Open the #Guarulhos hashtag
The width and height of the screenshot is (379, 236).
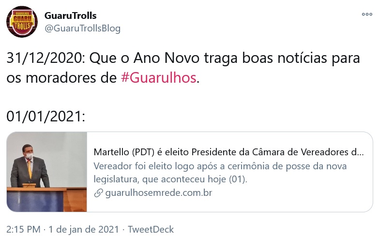pos(159,78)
